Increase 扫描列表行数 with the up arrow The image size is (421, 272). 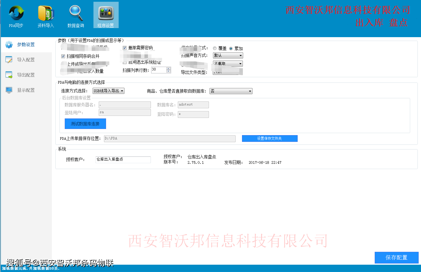coord(168,68)
